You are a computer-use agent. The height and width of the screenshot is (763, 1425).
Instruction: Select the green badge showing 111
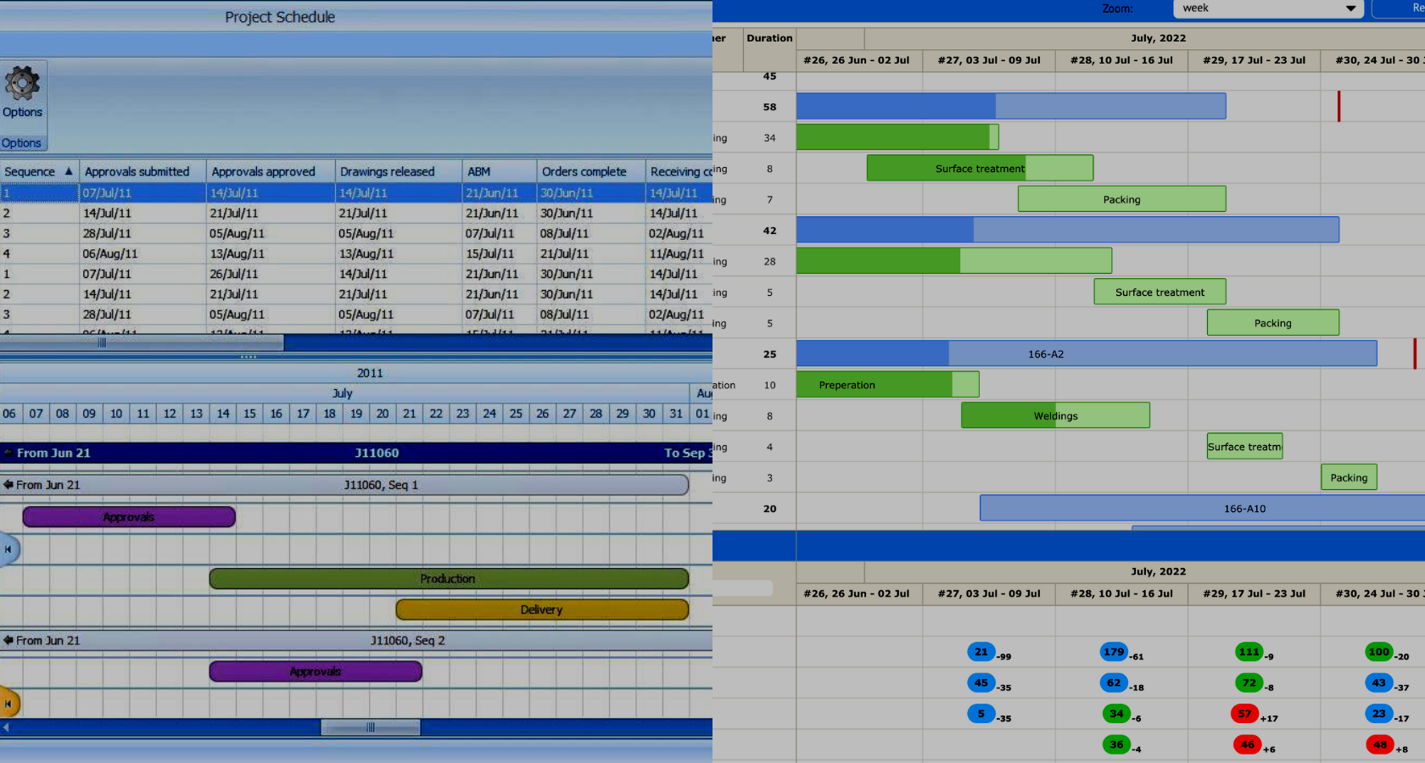pyautogui.click(x=1249, y=652)
